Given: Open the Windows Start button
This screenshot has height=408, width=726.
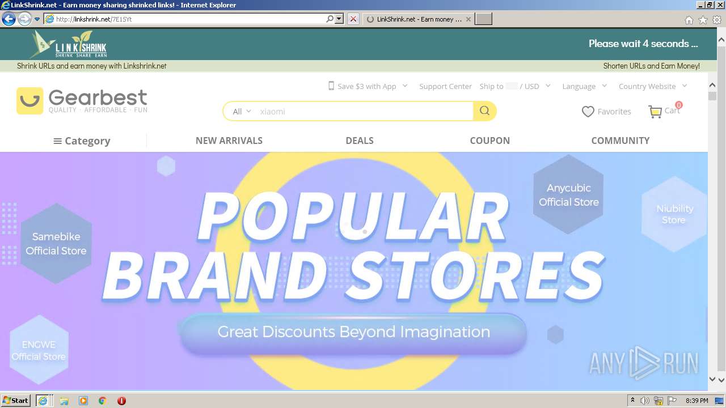Looking at the screenshot, I should [16, 400].
